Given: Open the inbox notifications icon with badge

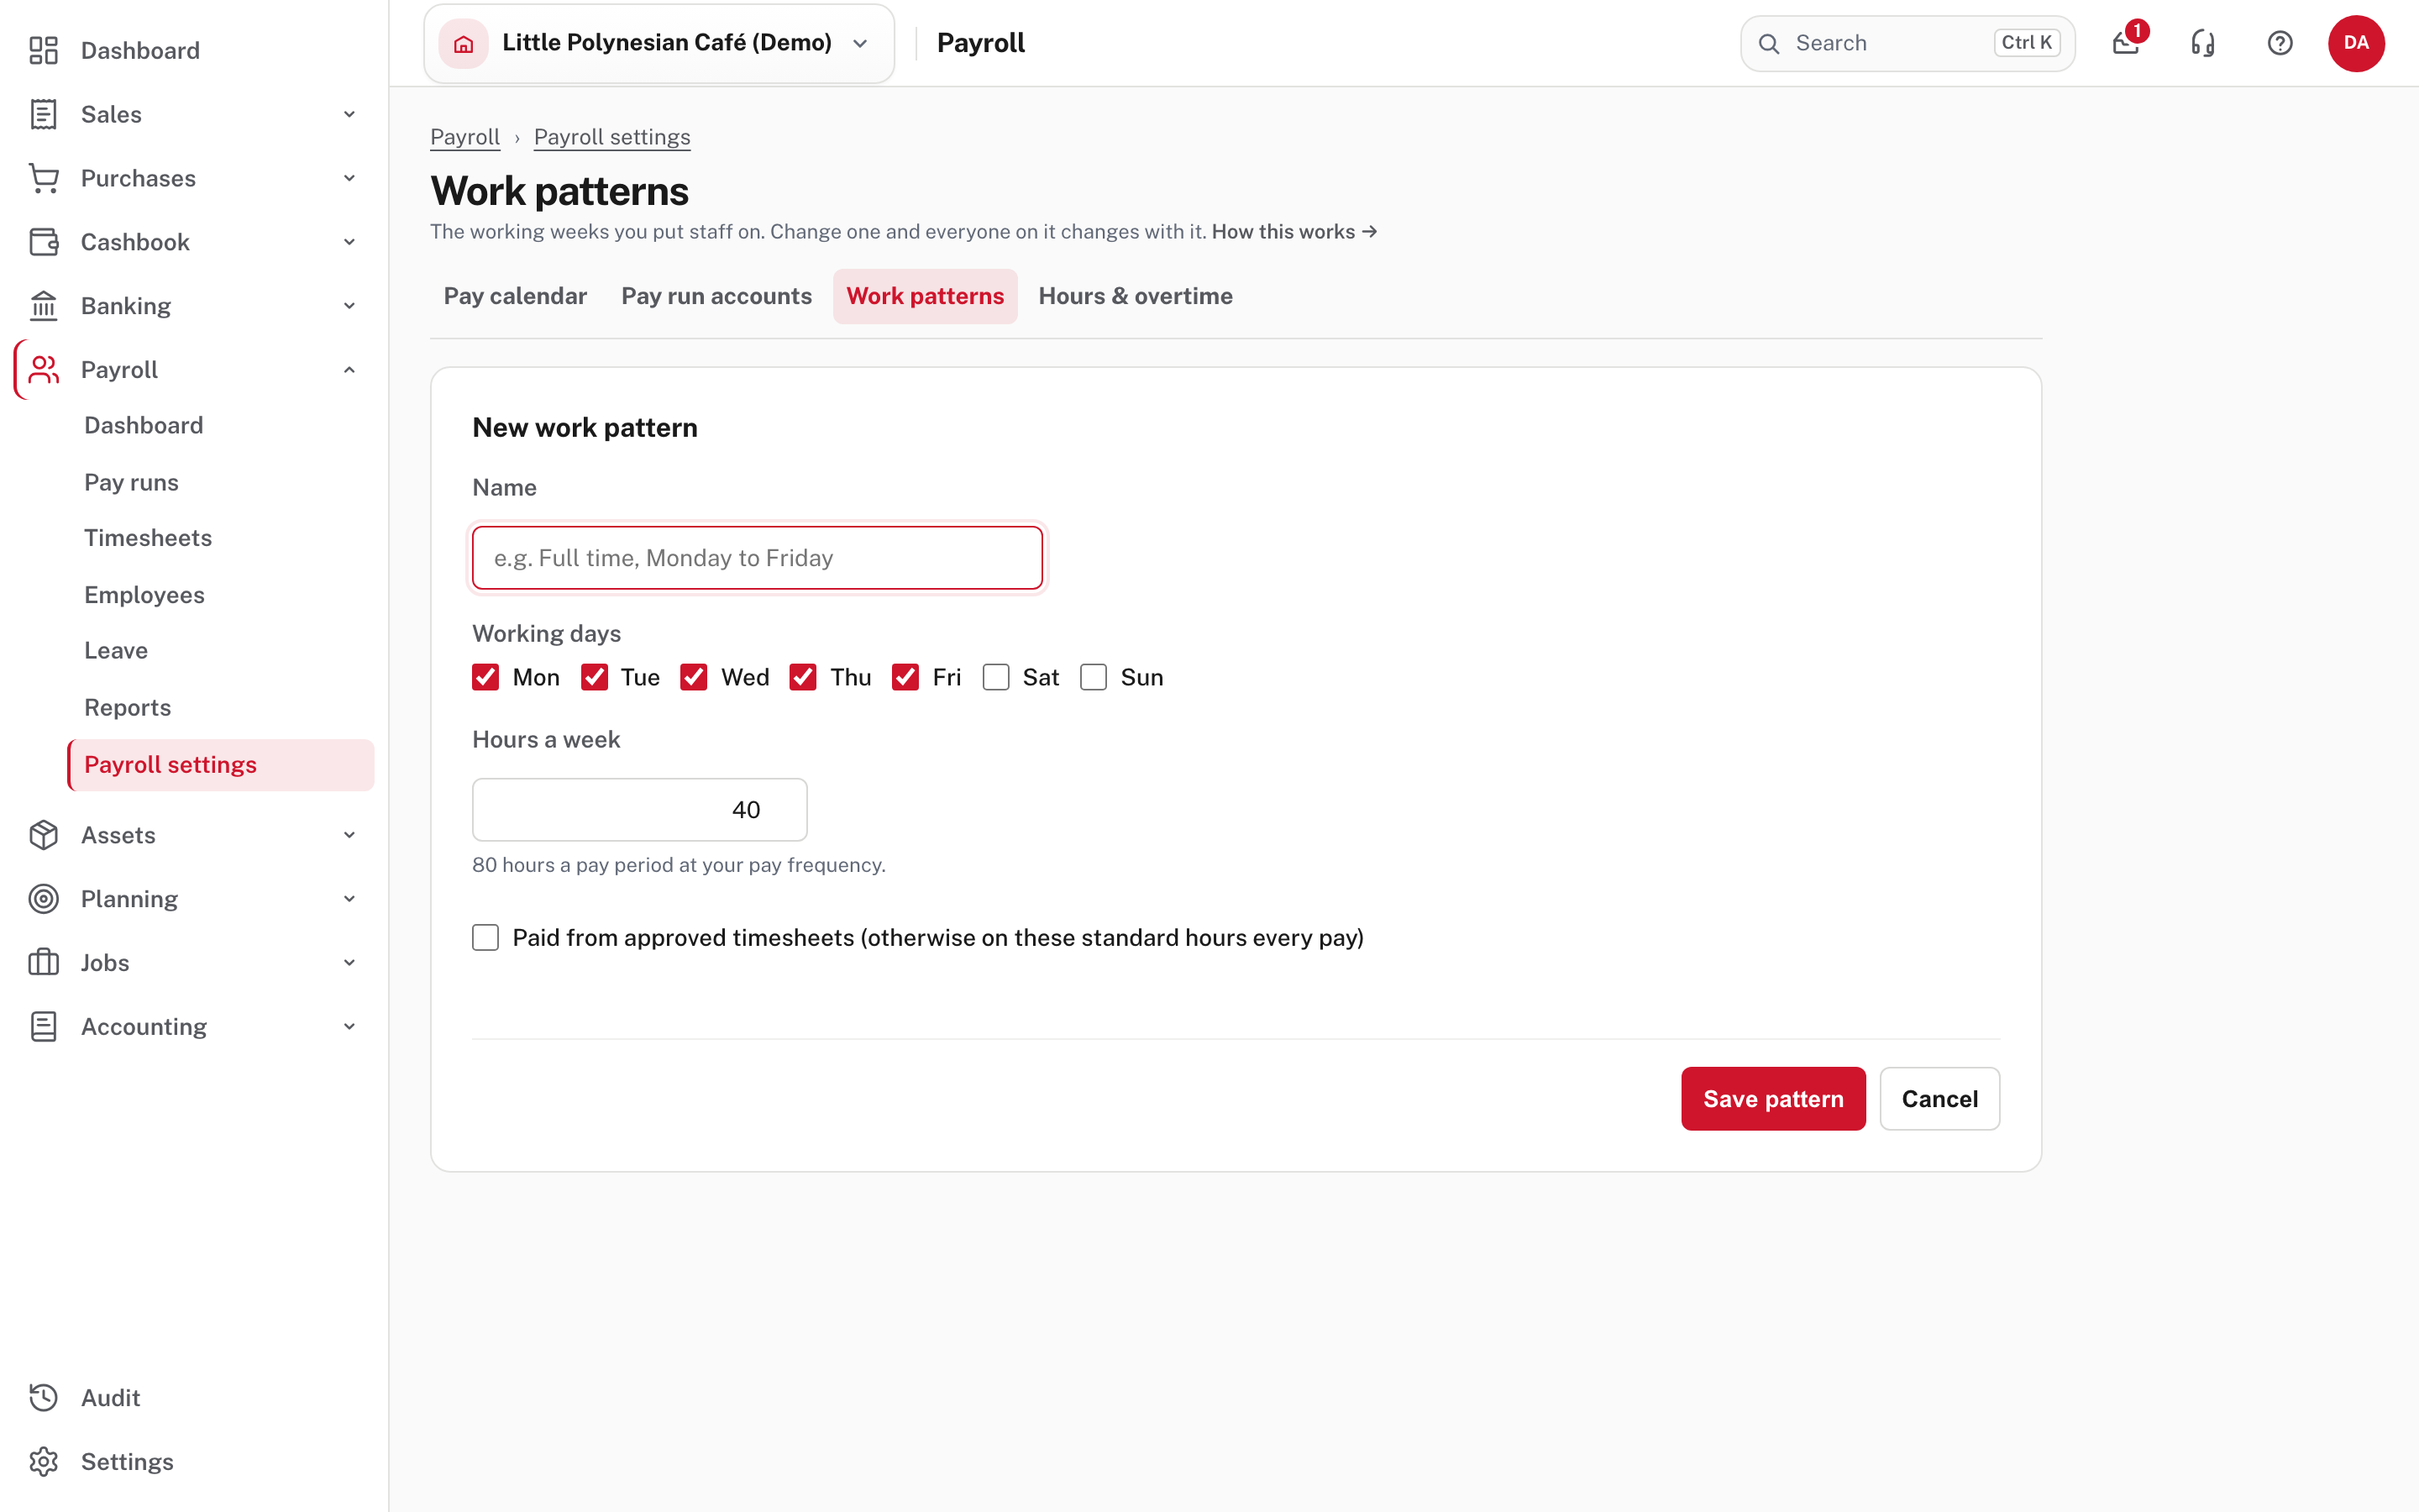Looking at the screenshot, I should (2126, 43).
